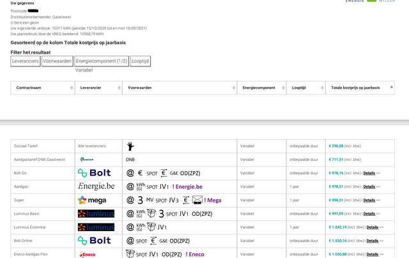Click 'OD(ZPZ)' in the Luminus Basic row
This screenshot has height=258, width=409.
click(x=202, y=214)
